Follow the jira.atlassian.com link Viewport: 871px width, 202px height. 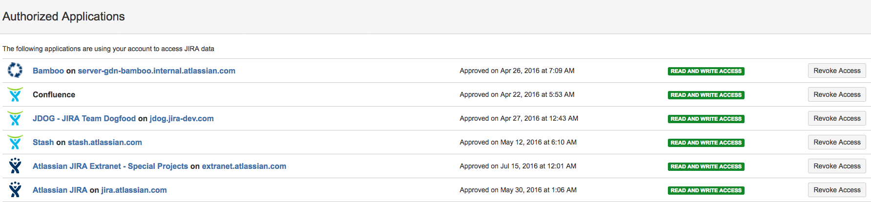(134, 190)
